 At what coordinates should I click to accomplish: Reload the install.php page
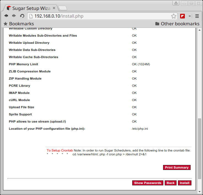tap(22, 16)
